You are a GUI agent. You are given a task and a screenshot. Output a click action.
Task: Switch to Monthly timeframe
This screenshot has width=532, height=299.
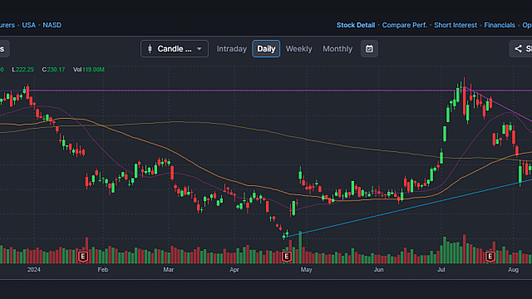click(337, 49)
